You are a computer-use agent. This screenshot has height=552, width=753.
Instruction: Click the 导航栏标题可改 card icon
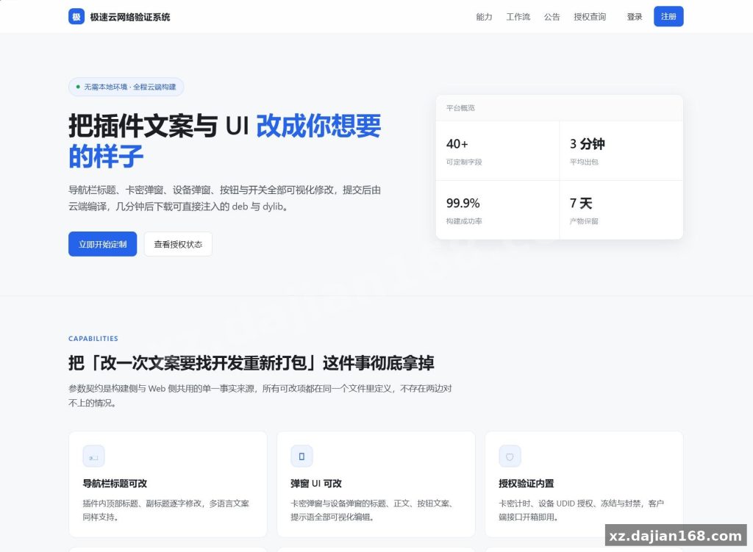click(93, 456)
